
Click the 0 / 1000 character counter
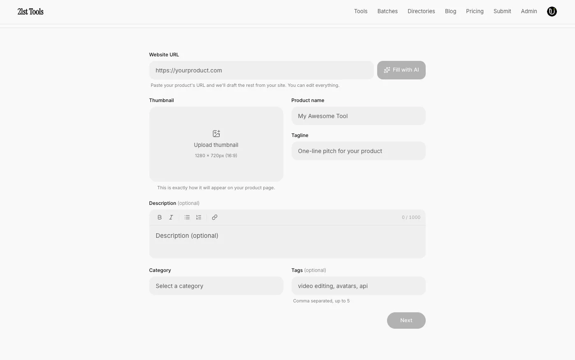click(411, 217)
